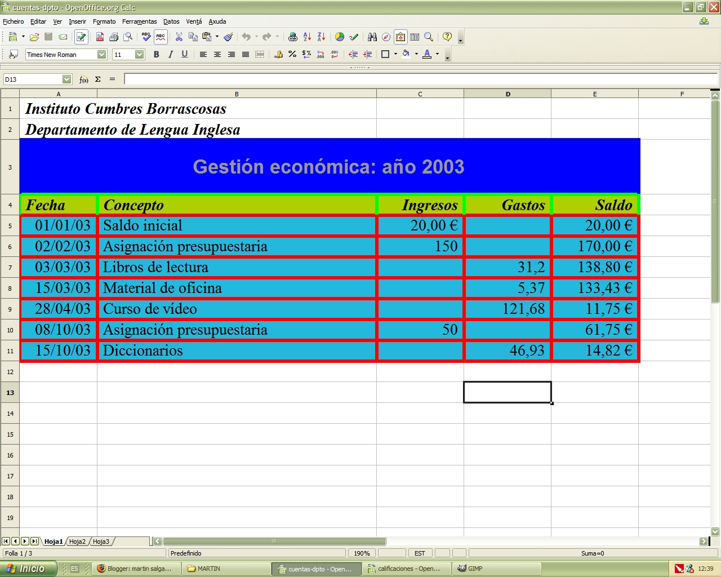Enable AutoSpellcheck

(x=161, y=37)
